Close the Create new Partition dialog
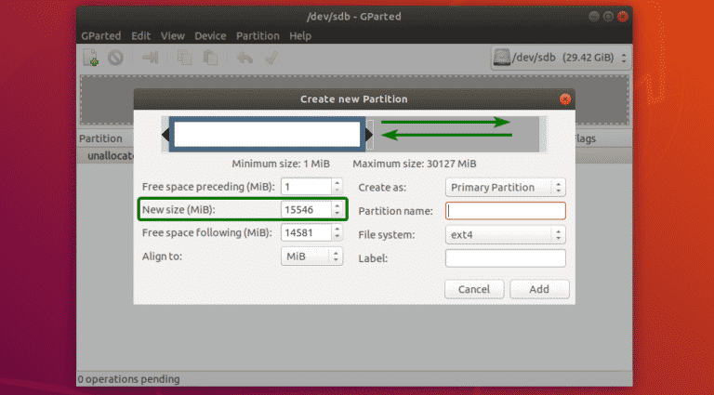Image resolution: width=714 pixels, height=395 pixels. tap(565, 99)
